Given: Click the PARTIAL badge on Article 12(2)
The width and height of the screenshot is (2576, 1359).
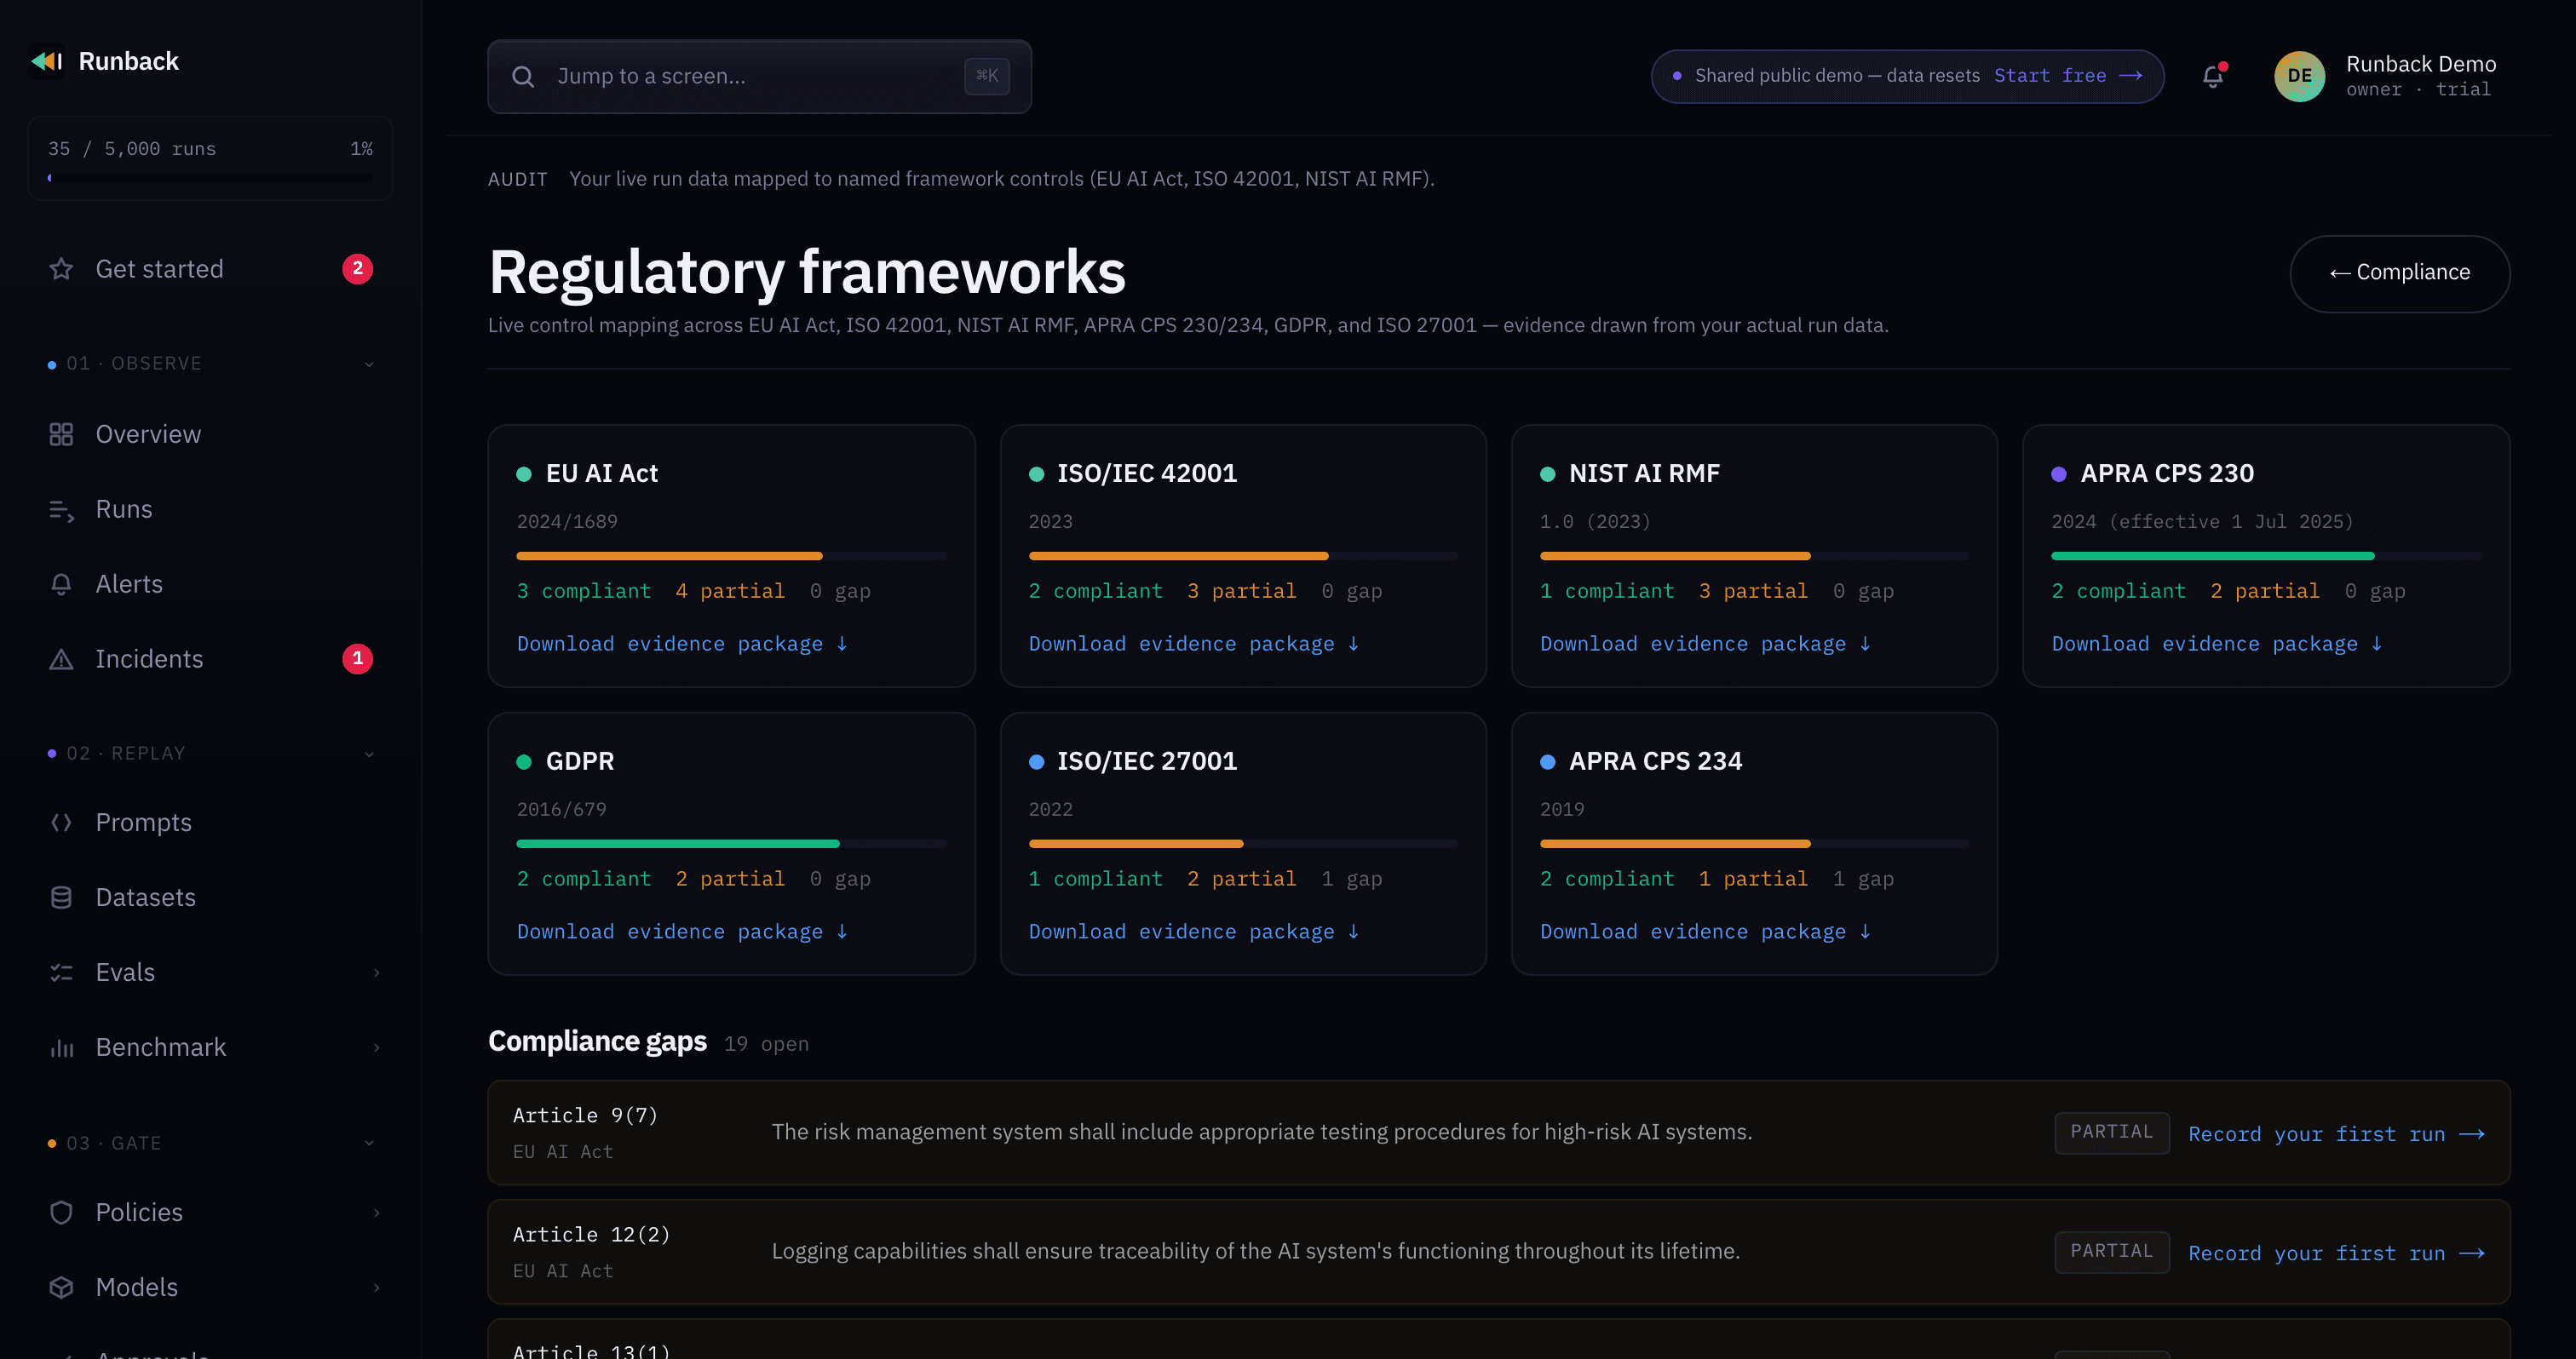Looking at the screenshot, I should tap(2111, 1252).
